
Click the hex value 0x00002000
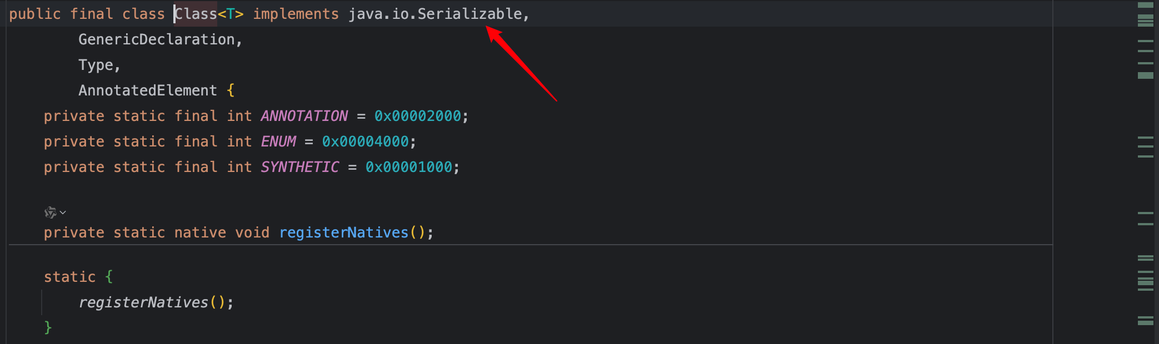[x=417, y=116]
